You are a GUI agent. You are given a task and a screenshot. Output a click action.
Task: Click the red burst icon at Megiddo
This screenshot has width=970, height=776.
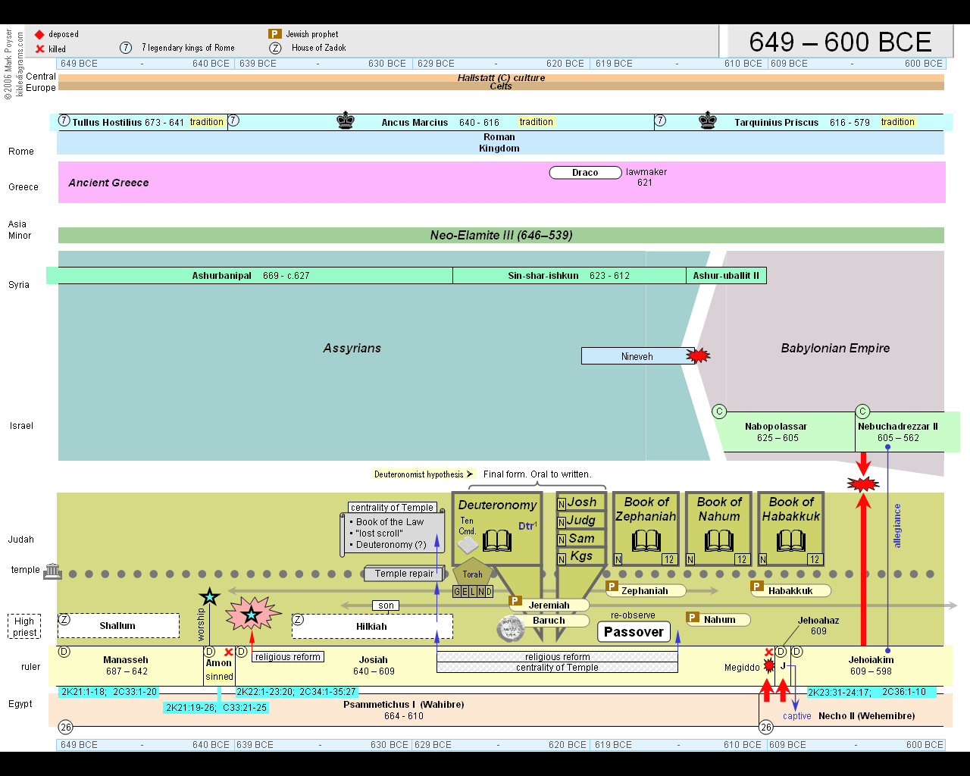click(769, 666)
